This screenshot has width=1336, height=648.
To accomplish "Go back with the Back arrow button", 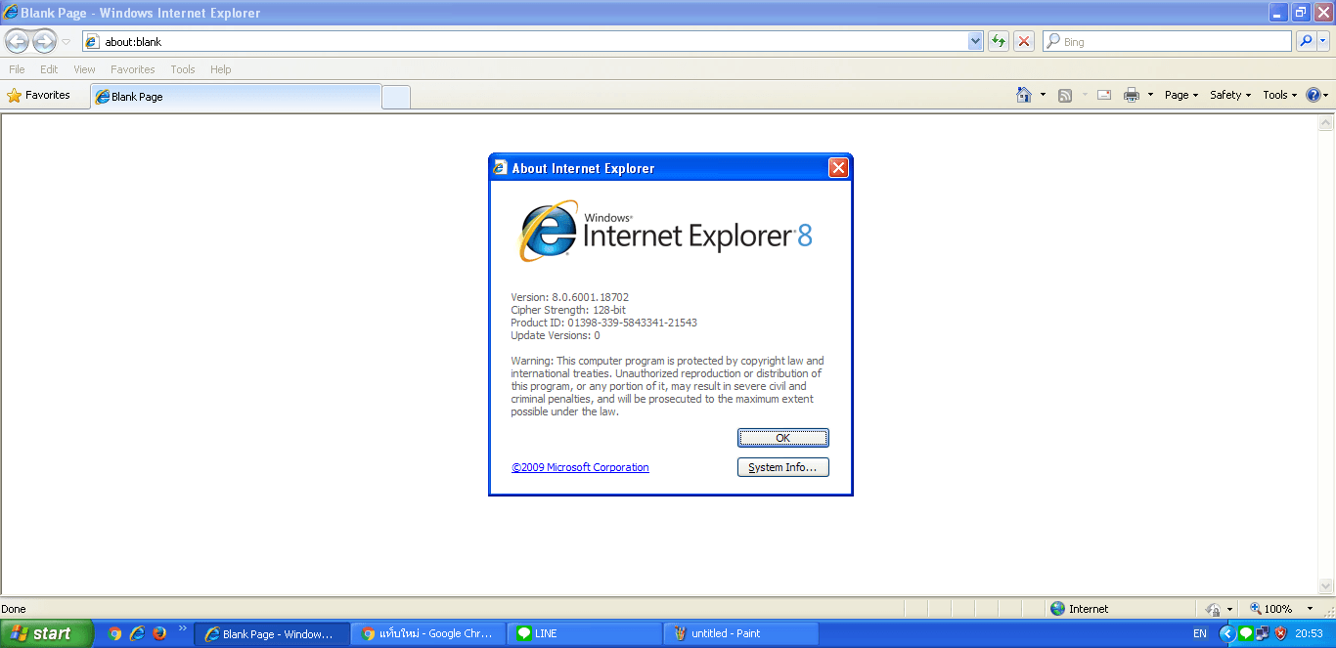I will click(17, 41).
